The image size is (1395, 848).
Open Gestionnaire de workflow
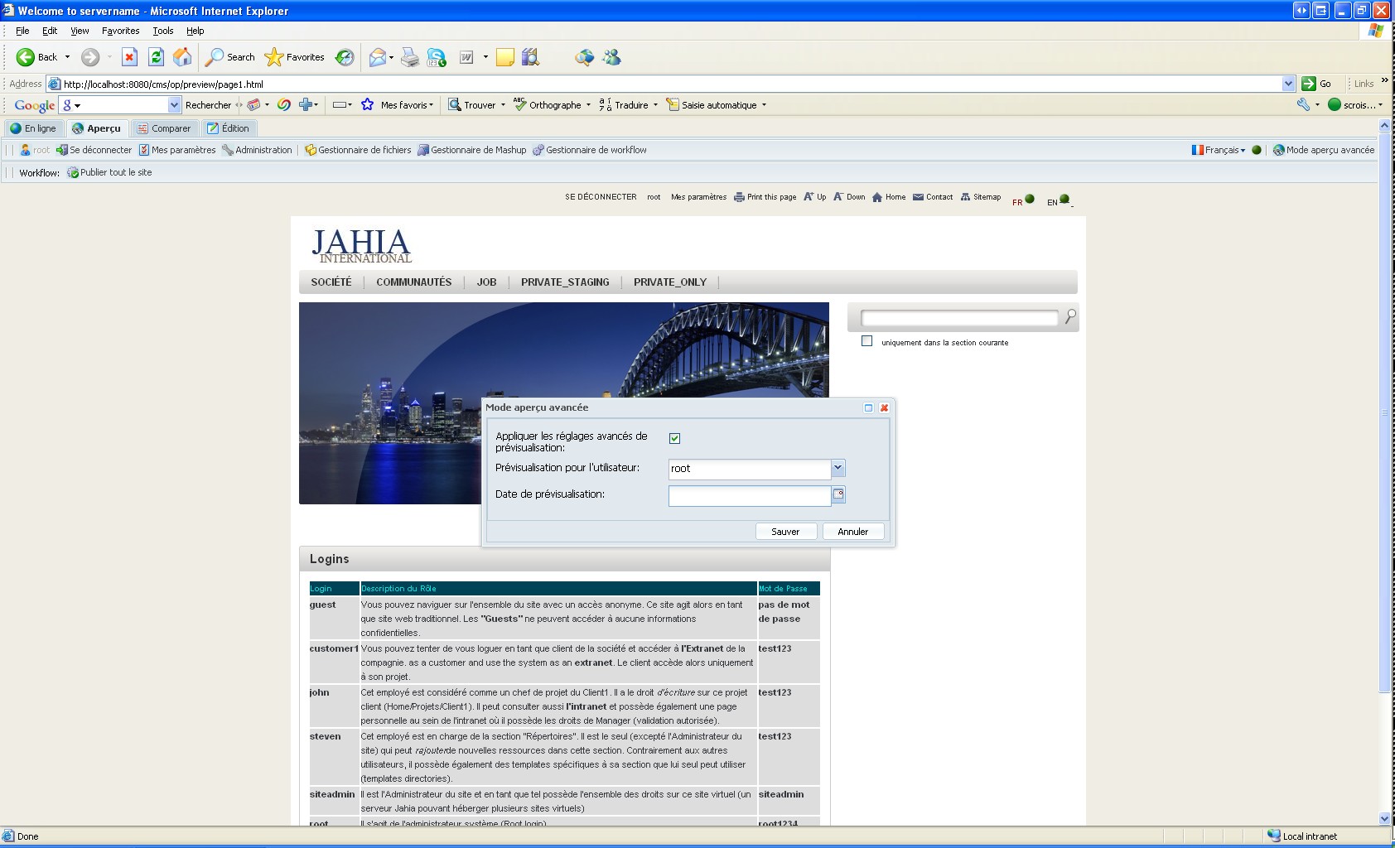coord(590,150)
